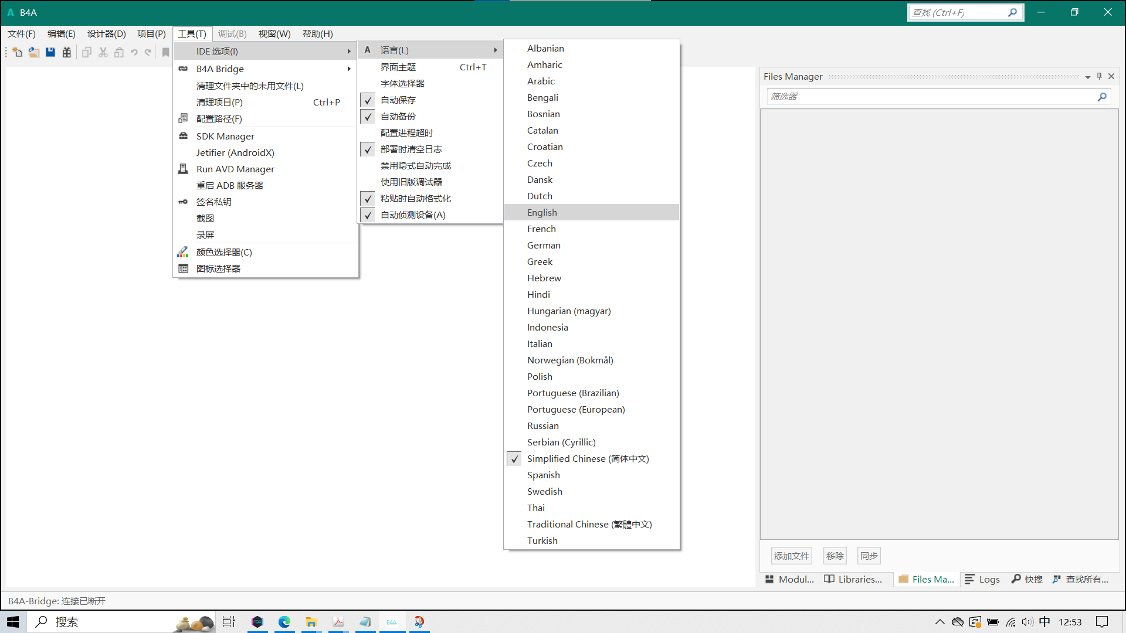Expand the 语言(L) language submenu
Image resolution: width=1126 pixels, height=633 pixels.
430,50
